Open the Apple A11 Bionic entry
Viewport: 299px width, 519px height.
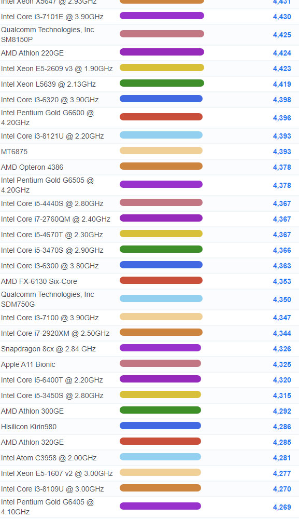[x=28, y=364]
